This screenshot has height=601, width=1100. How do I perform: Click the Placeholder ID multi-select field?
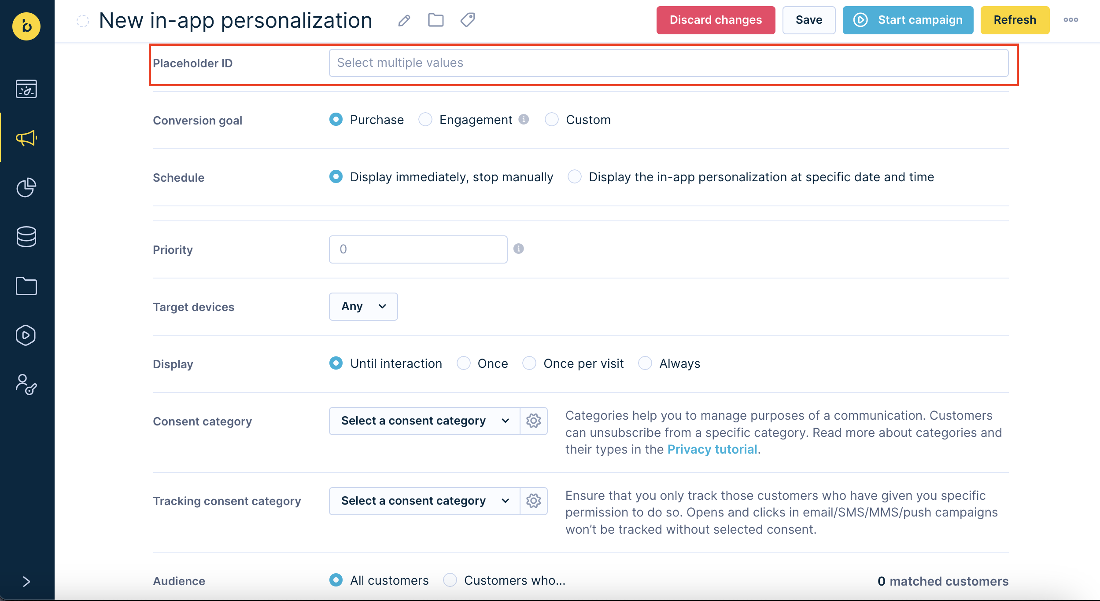click(x=668, y=63)
